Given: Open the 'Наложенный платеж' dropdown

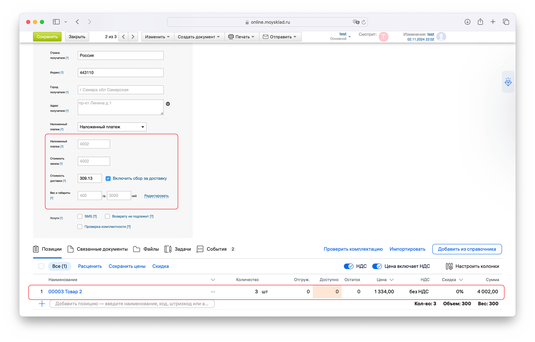Looking at the screenshot, I should [112, 127].
